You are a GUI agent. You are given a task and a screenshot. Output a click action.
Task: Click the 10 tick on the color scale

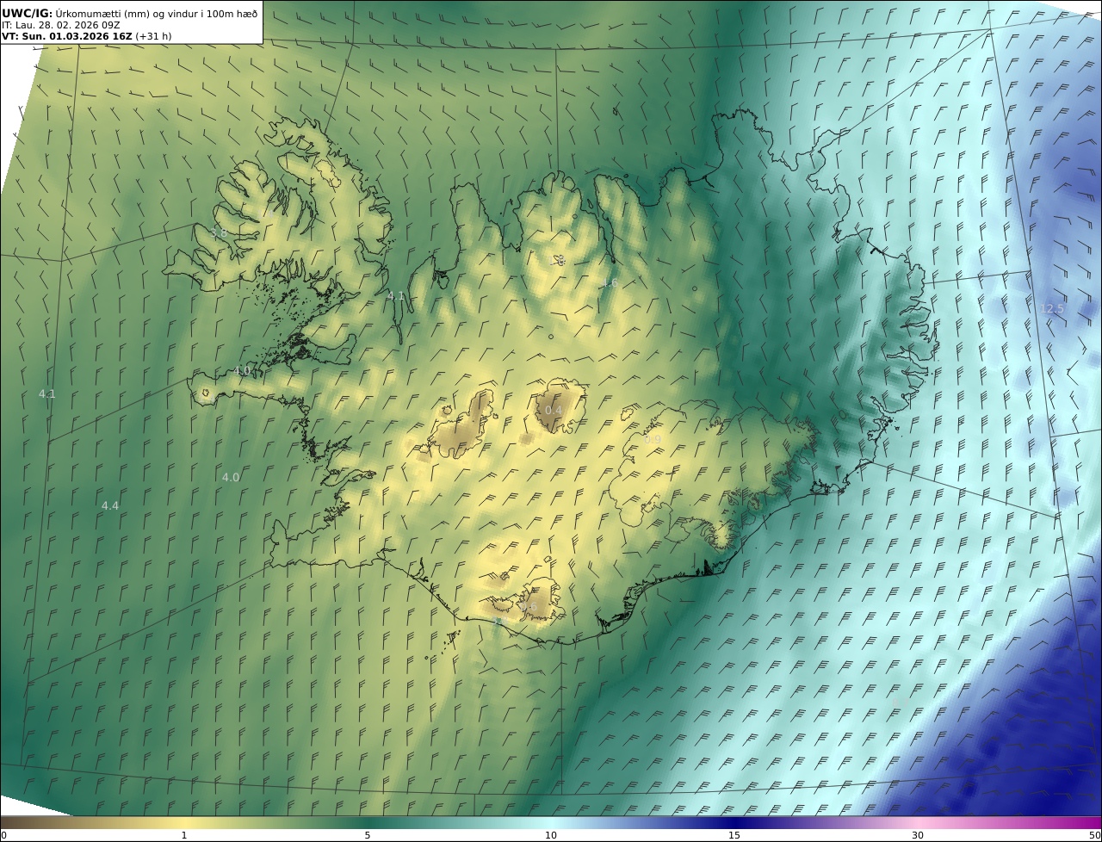point(551,835)
